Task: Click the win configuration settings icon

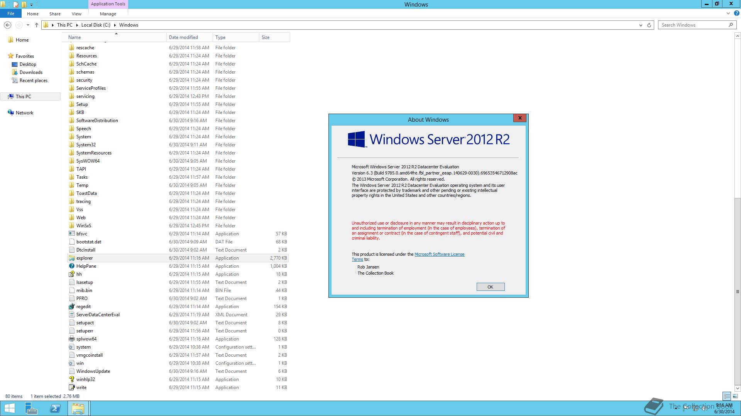Action: point(71,363)
